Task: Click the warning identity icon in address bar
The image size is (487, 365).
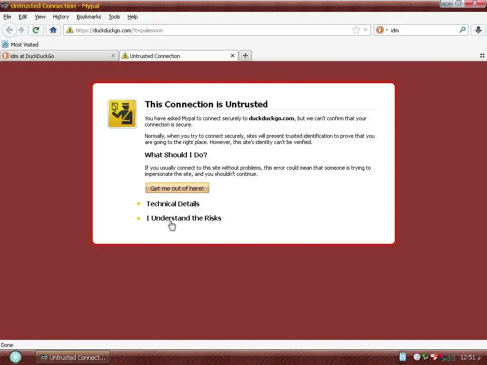Action: [x=70, y=30]
